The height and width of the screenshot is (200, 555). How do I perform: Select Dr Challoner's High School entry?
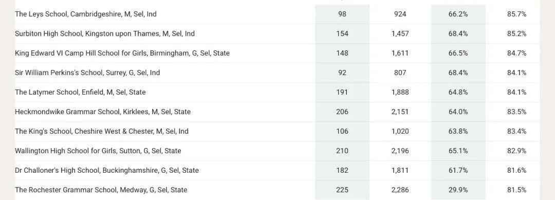pyautogui.click(x=107, y=170)
